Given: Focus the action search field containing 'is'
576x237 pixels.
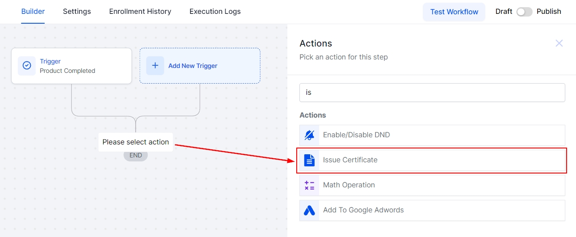Looking at the screenshot, I should pyautogui.click(x=432, y=93).
